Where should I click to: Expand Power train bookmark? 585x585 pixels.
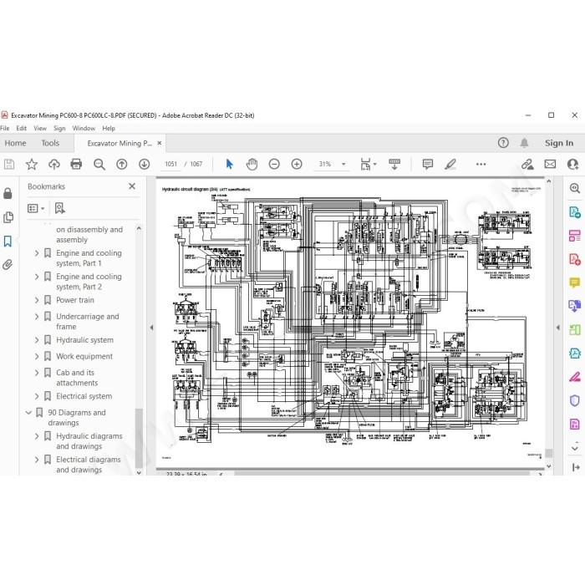pos(37,300)
